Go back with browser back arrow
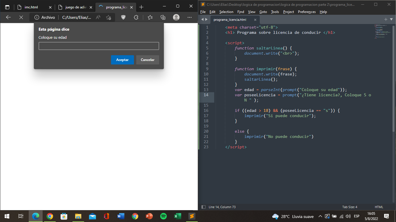The height and width of the screenshot is (222, 396). coord(8,17)
